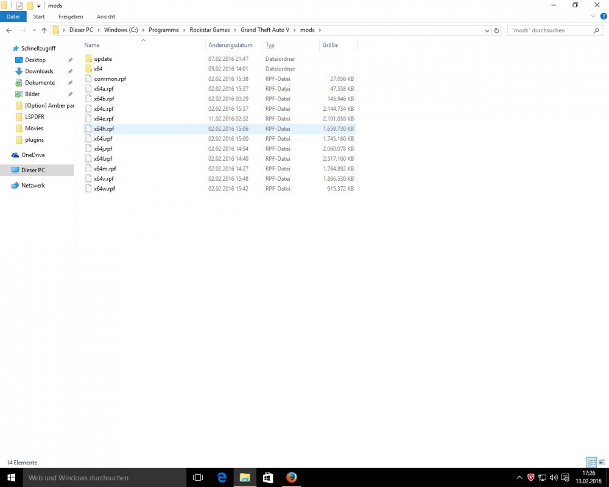This screenshot has height=487, width=609.
Task: Open the Start ribbon tab
Action: click(39, 16)
